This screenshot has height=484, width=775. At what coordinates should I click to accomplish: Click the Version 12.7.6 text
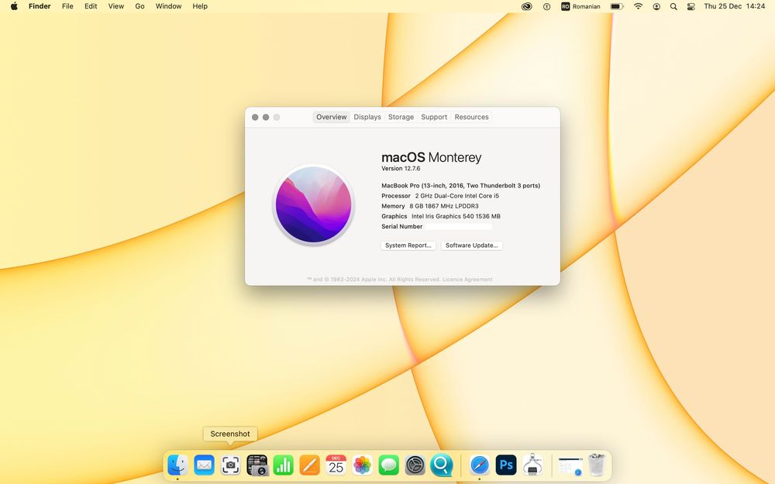point(401,168)
